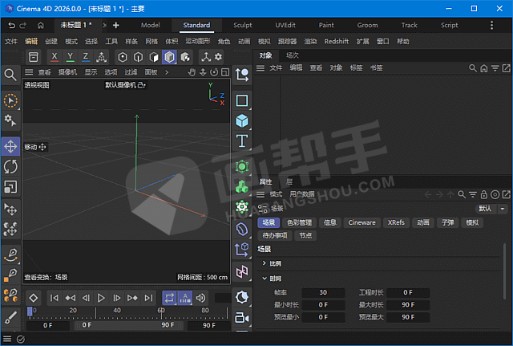Open the Cineware tab button
This screenshot has width=513, height=346.
(x=362, y=223)
